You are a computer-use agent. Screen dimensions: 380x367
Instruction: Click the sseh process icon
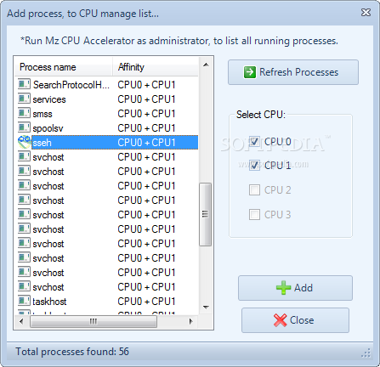[x=25, y=142]
